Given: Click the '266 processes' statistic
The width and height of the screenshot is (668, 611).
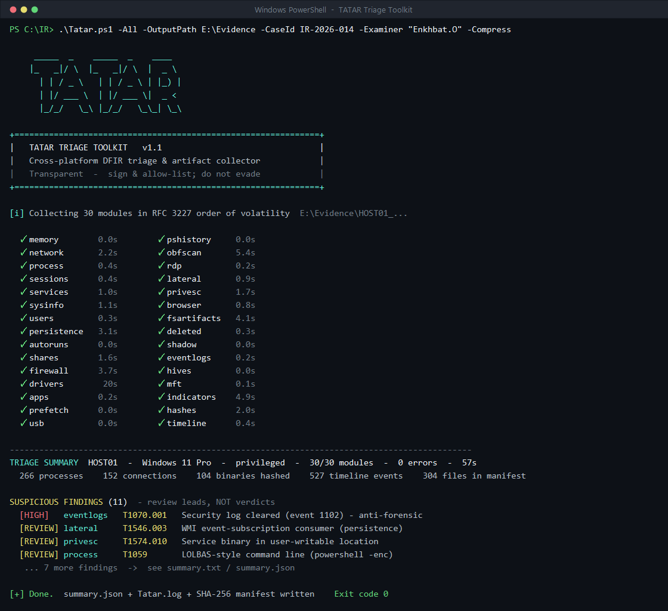Looking at the screenshot, I should [51, 476].
